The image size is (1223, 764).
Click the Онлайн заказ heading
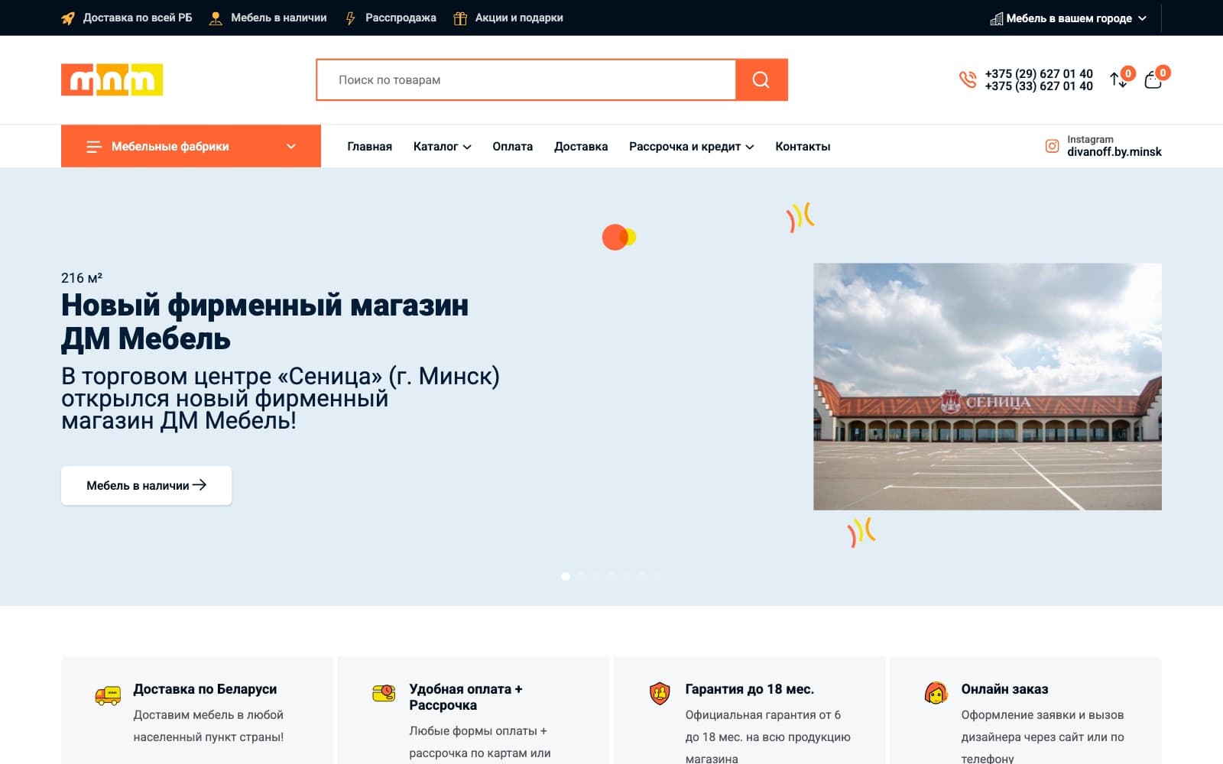[x=1004, y=689]
